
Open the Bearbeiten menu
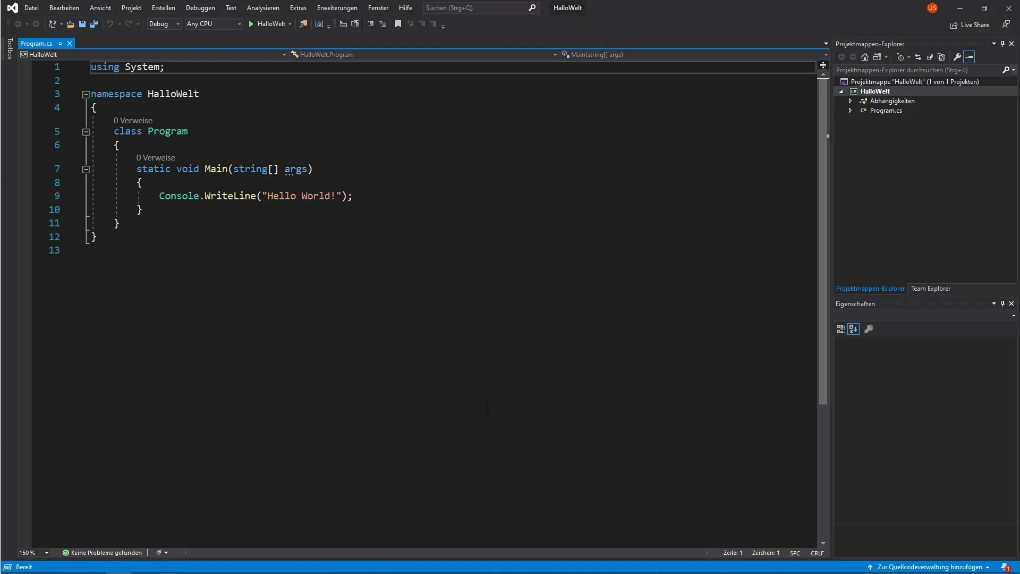(64, 8)
